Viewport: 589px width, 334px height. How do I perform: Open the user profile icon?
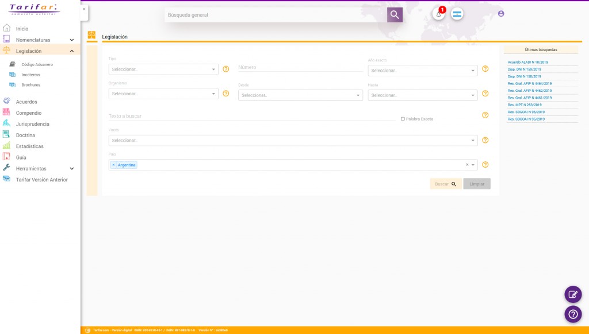(x=501, y=14)
